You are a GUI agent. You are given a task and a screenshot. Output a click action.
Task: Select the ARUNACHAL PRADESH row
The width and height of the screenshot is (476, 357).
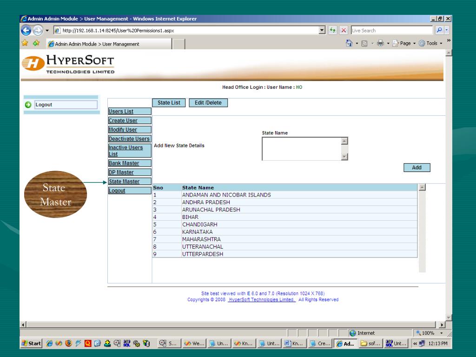285,210
